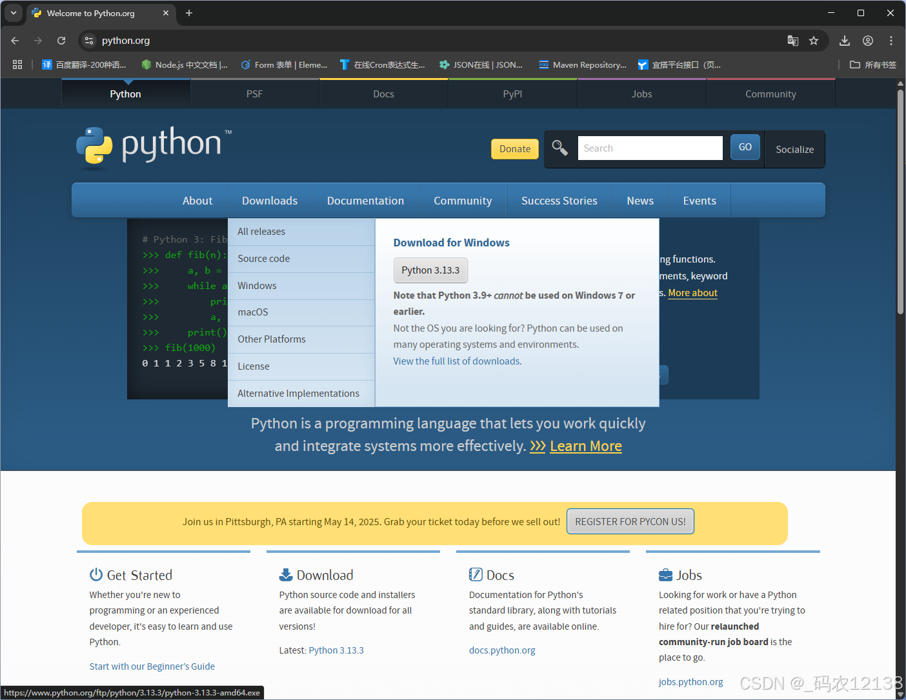Close the Welcome to Python.org tab
Screen dimensions: 906x700
[166, 13]
